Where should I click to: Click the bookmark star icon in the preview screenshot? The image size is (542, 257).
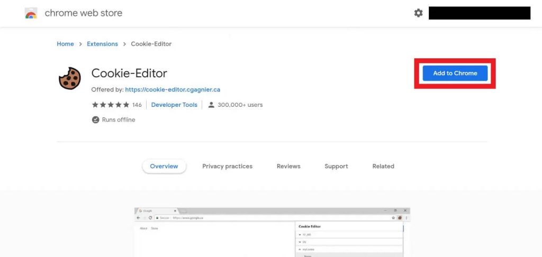click(393, 218)
